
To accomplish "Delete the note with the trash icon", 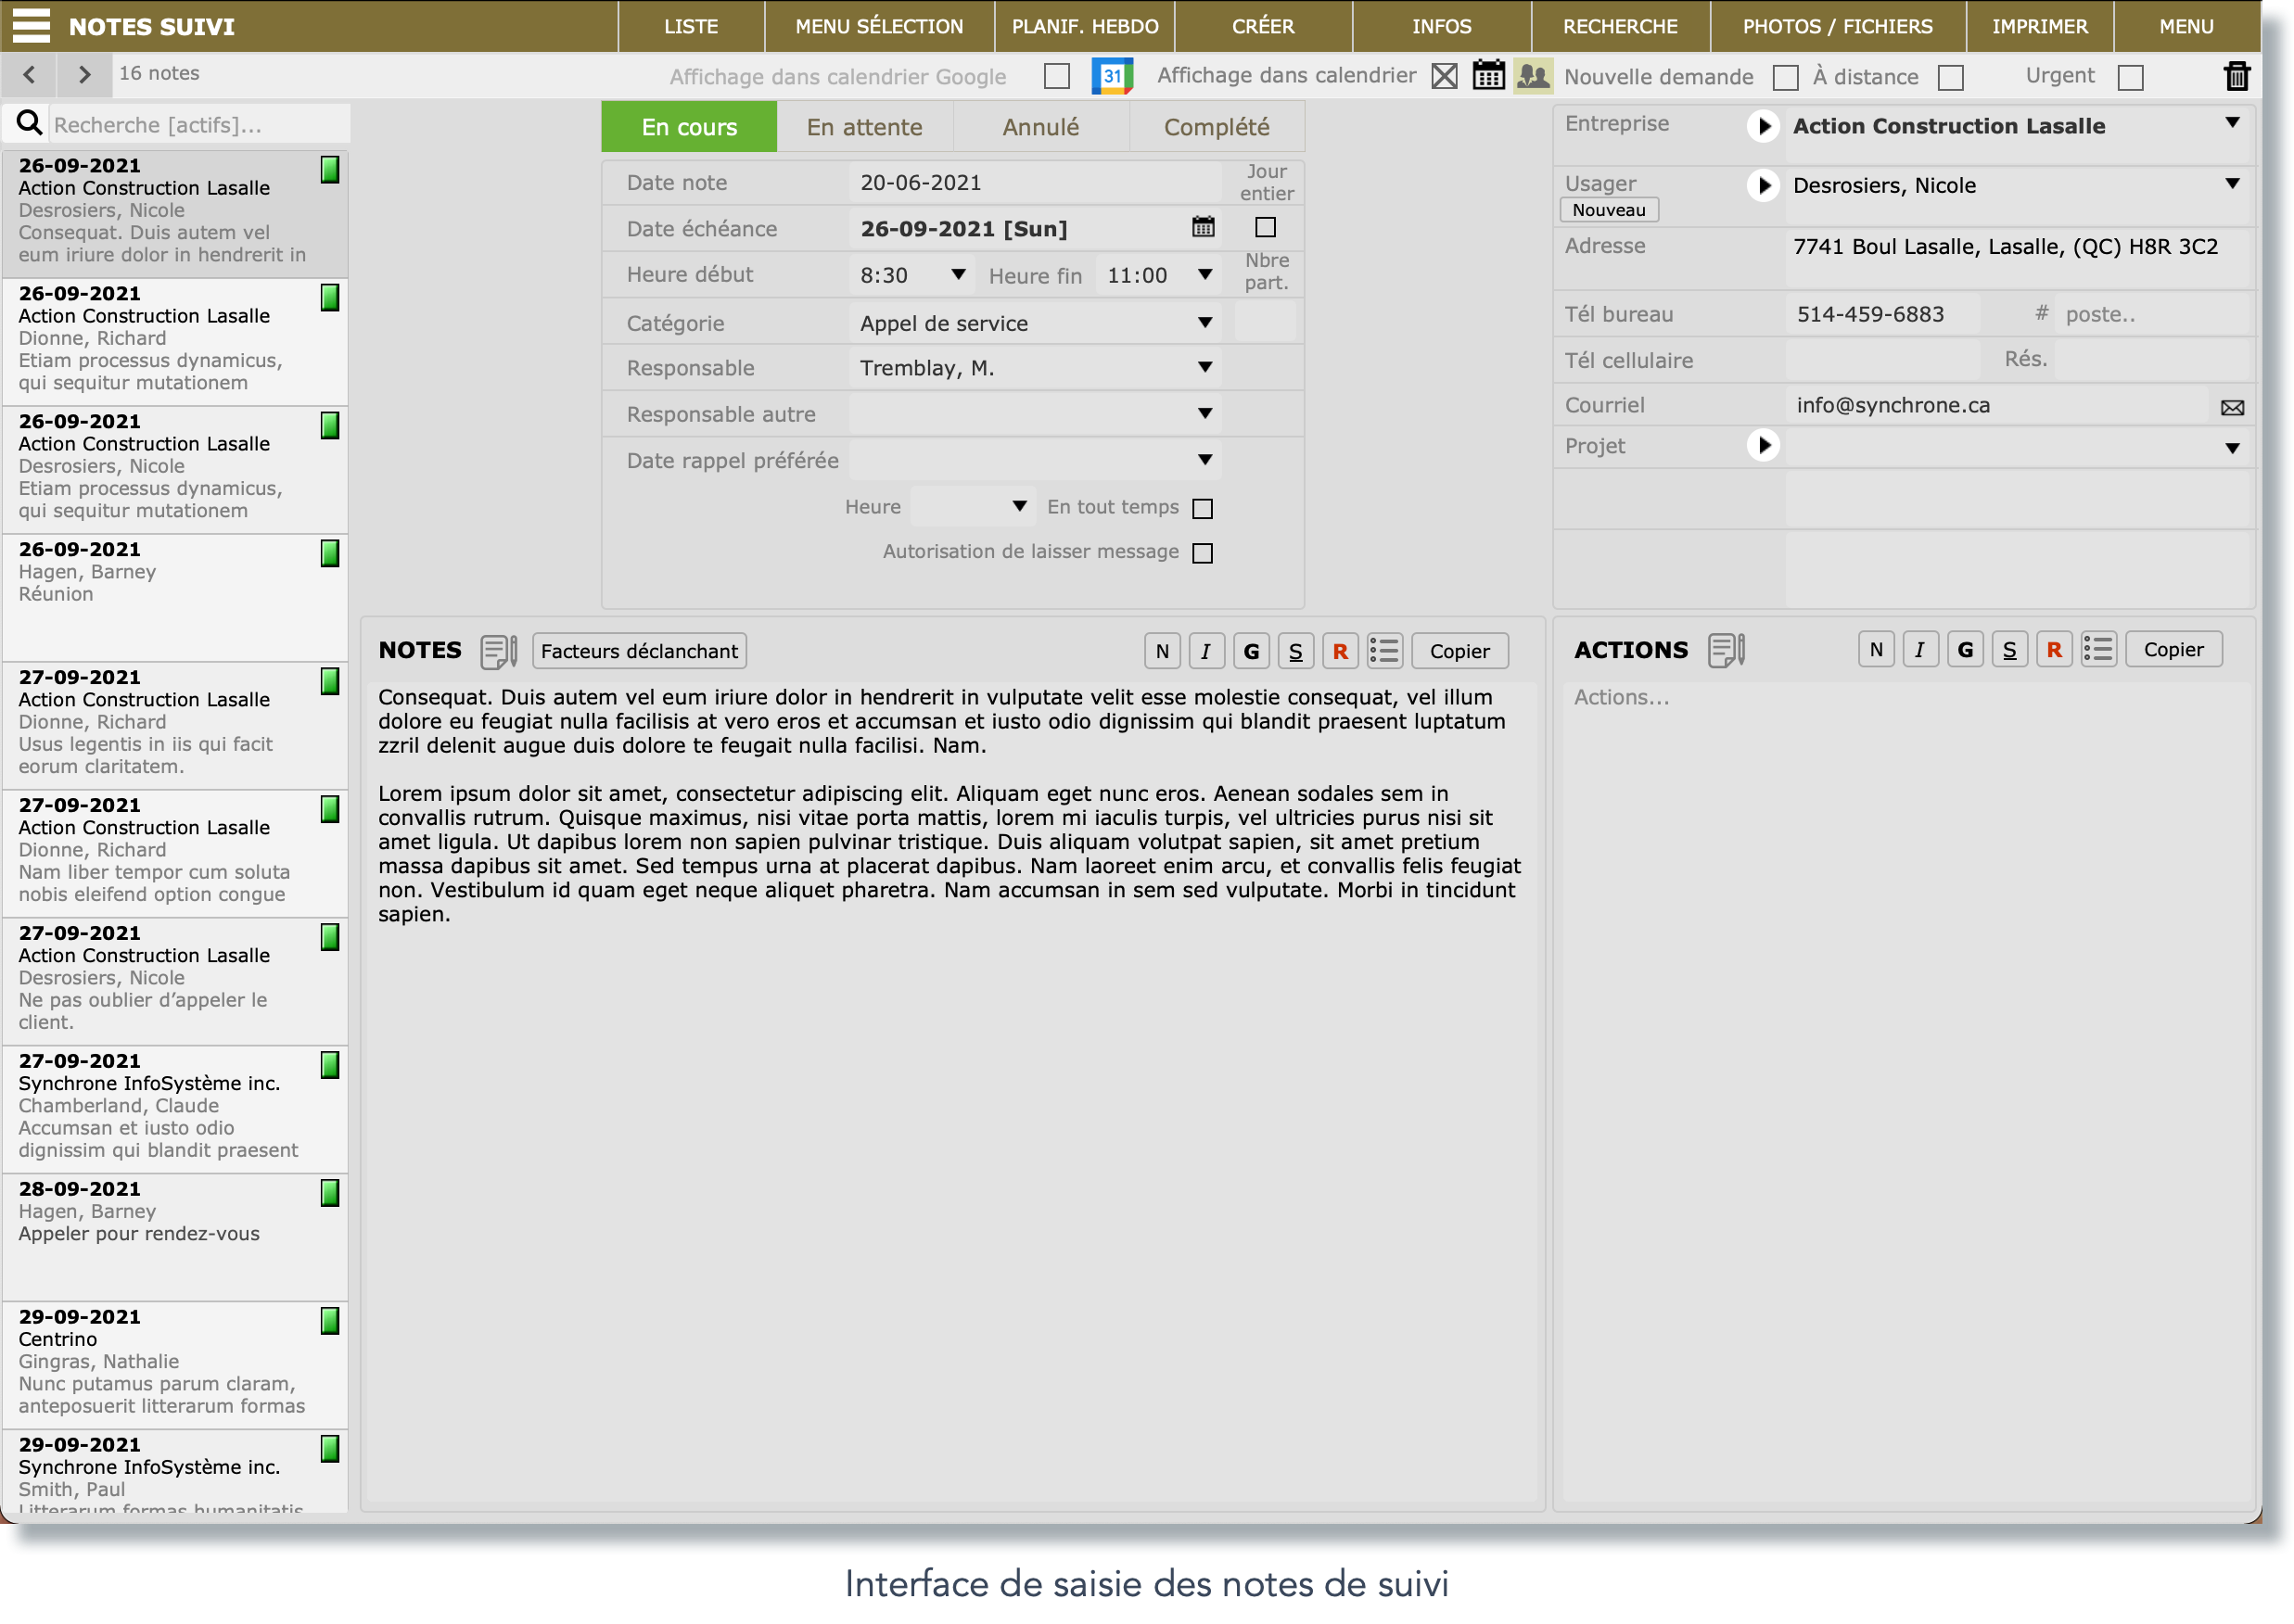I will click(x=2236, y=76).
